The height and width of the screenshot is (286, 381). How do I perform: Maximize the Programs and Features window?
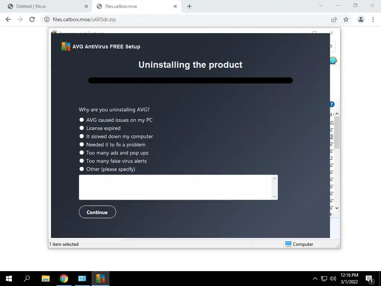click(314, 33)
